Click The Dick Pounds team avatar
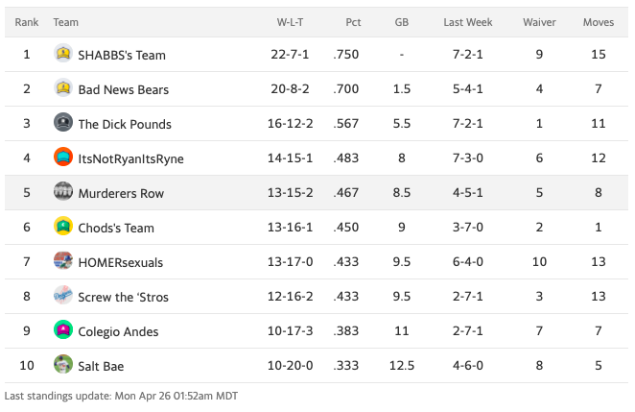 click(x=63, y=123)
